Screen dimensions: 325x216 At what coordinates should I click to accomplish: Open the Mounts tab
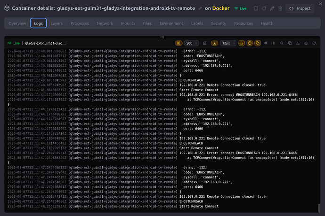(128, 23)
